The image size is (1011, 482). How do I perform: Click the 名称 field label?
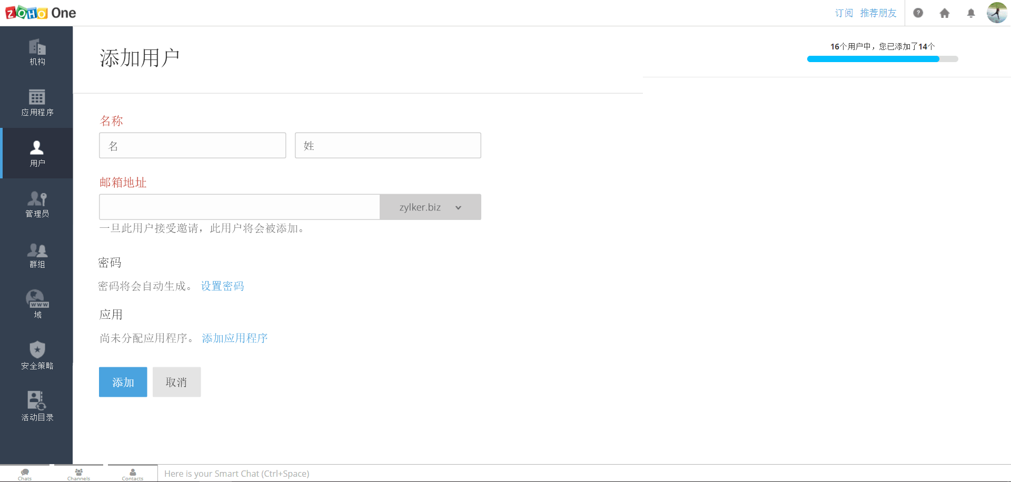[x=111, y=120]
